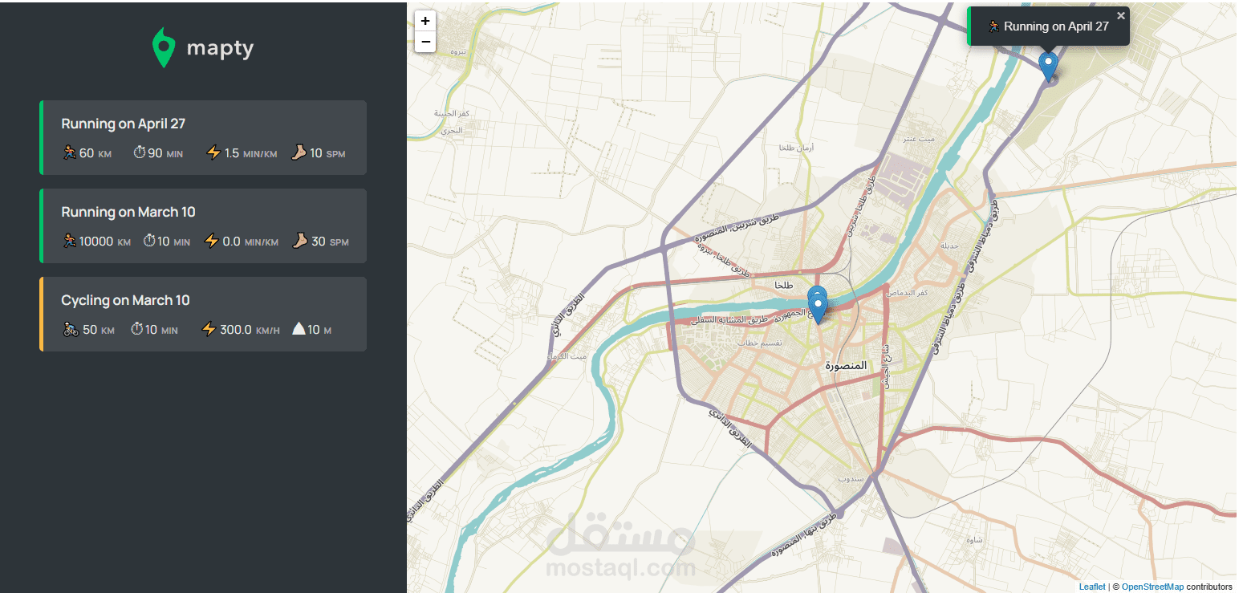The width and height of the screenshot is (1243, 593).
Task: Click cyclist icon in Cycling March 10 card
Action: [71, 329]
